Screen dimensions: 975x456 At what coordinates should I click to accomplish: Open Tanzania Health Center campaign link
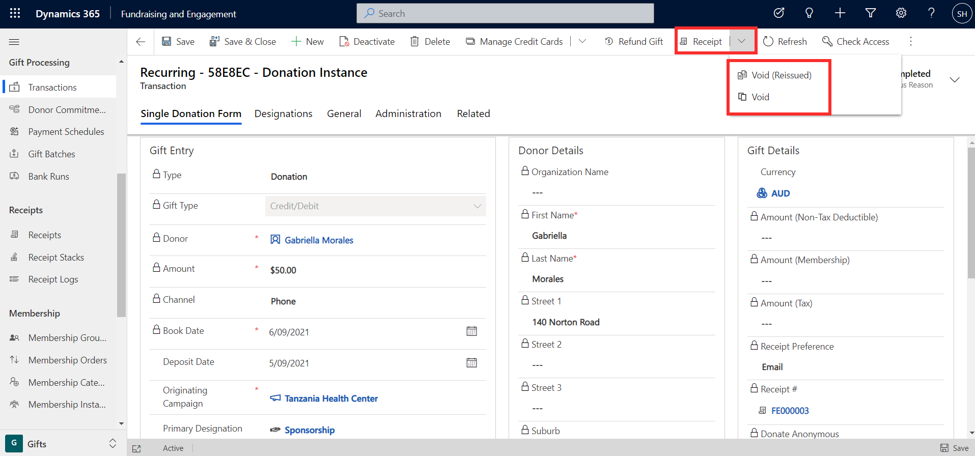tap(331, 398)
